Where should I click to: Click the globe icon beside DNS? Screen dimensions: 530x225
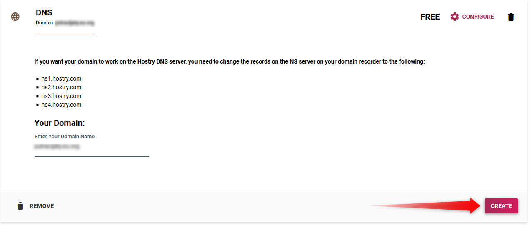pos(15,17)
